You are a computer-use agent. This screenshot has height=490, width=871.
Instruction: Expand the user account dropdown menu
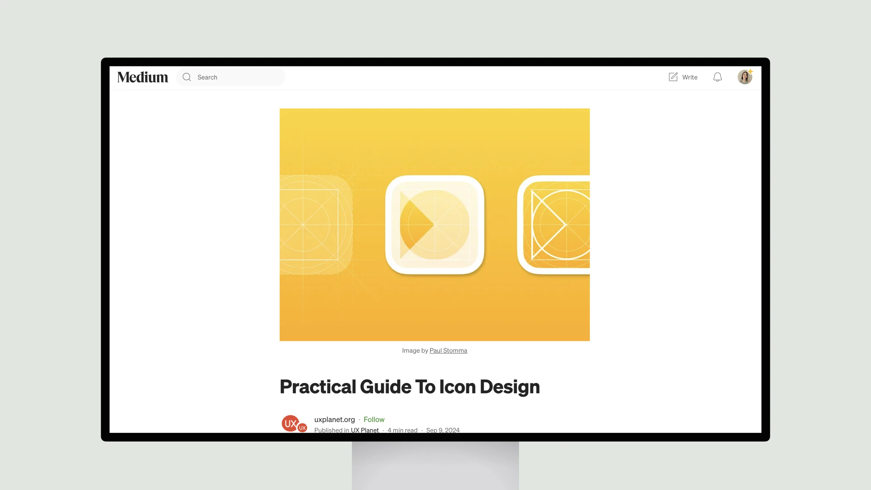(746, 77)
